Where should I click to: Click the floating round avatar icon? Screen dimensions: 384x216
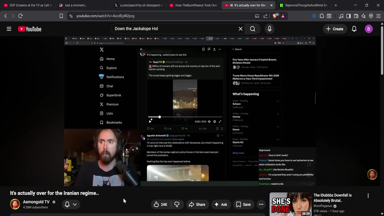click(x=372, y=175)
